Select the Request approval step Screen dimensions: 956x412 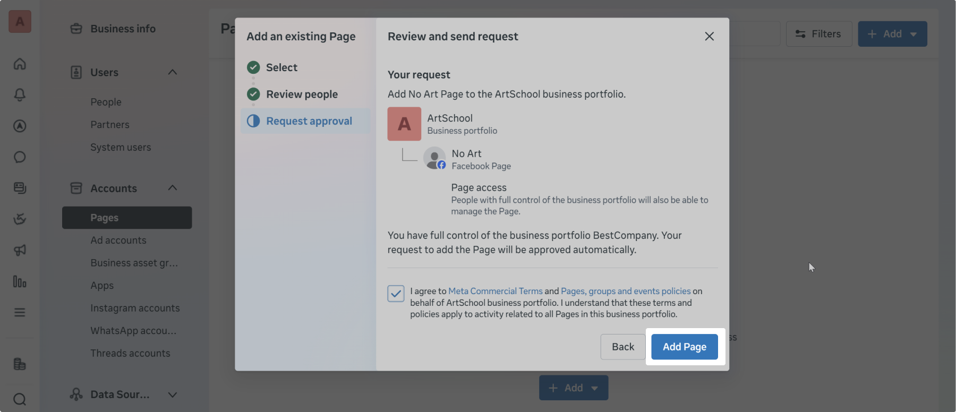[x=306, y=121]
